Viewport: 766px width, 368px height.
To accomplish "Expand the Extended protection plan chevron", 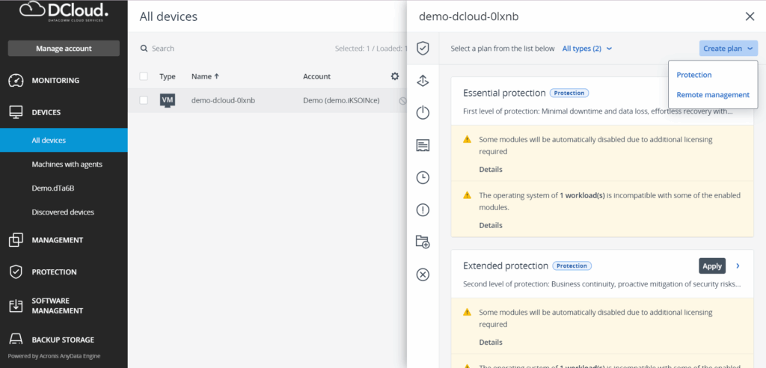I will [738, 266].
